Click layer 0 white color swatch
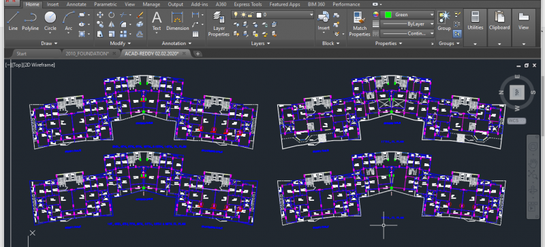 pyautogui.click(x=259, y=15)
